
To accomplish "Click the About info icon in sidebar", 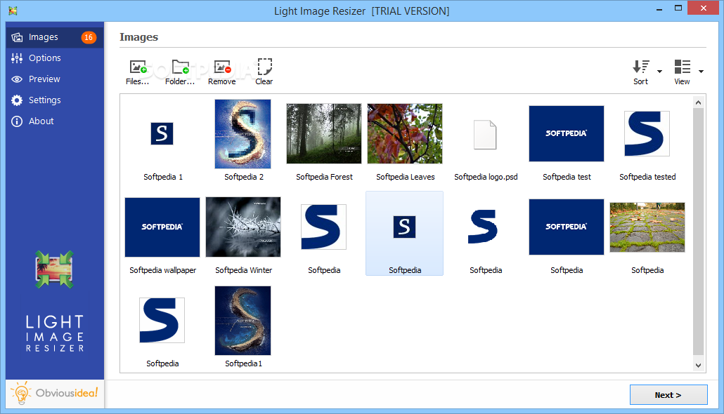I will coord(17,121).
